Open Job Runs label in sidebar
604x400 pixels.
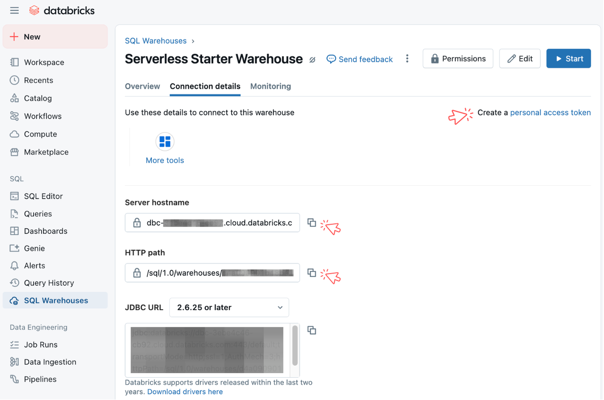coord(41,344)
